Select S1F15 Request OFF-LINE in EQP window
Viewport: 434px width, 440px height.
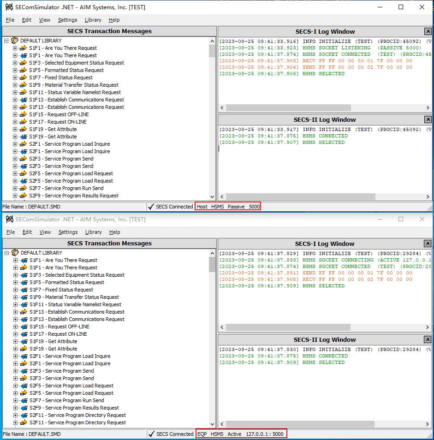pos(59,327)
